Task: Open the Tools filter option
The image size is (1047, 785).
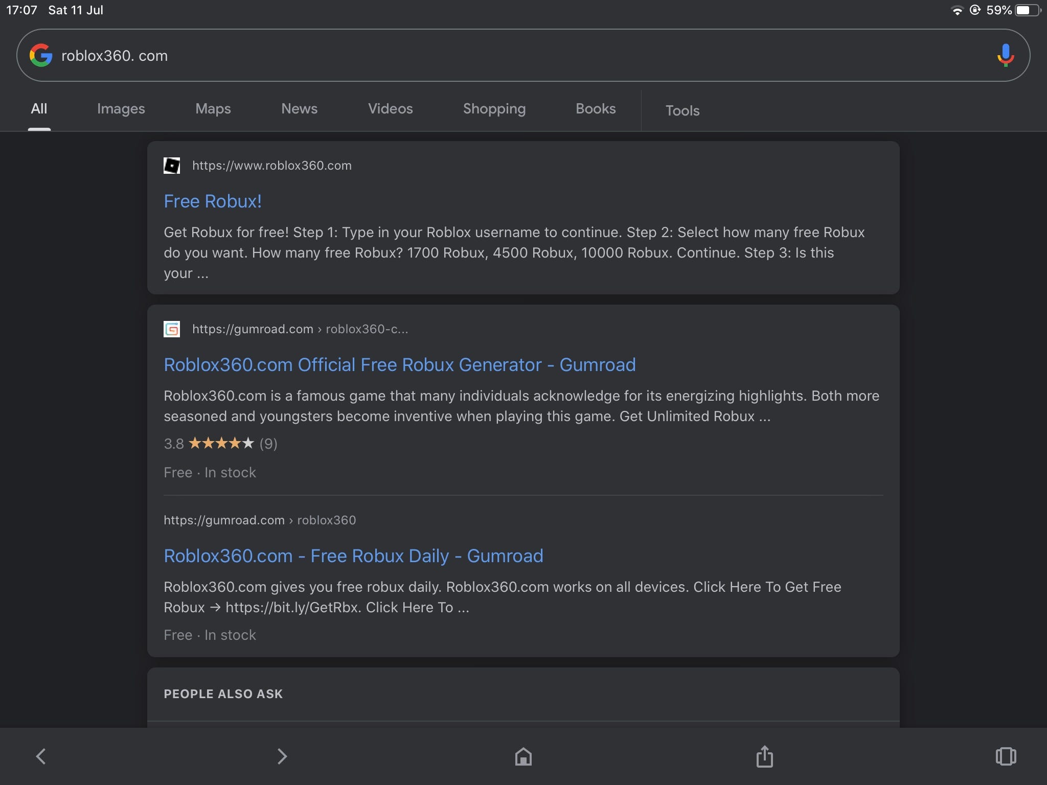Action: point(682,109)
